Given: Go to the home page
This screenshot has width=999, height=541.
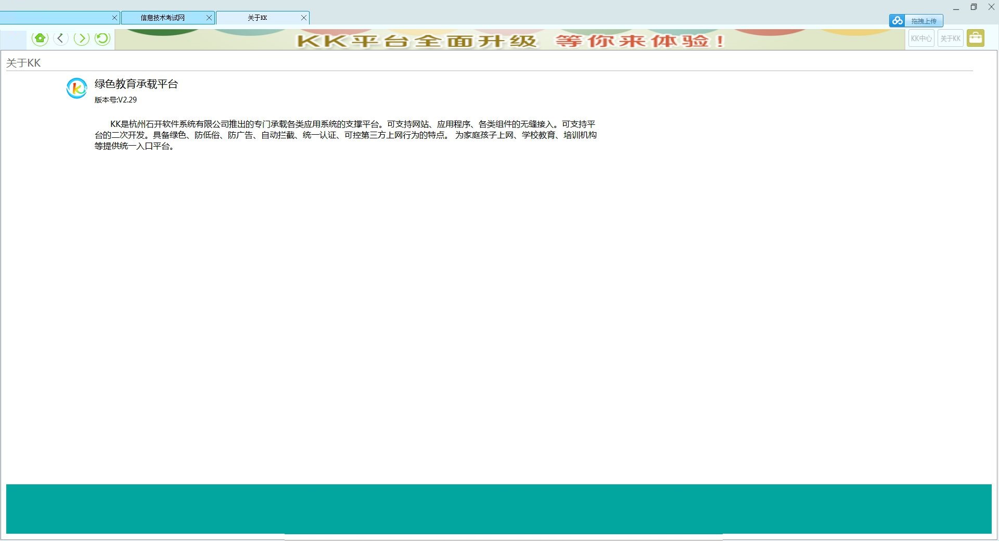Looking at the screenshot, I should pyautogui.click(x=40, y=38).
